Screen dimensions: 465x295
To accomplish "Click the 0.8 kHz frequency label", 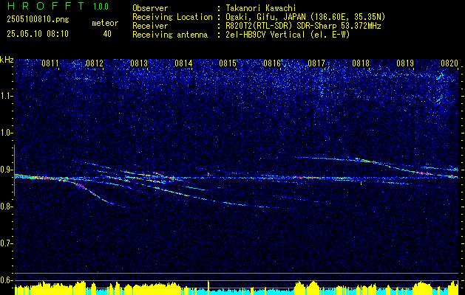I will pyautogui.click(x=7, y=206).
